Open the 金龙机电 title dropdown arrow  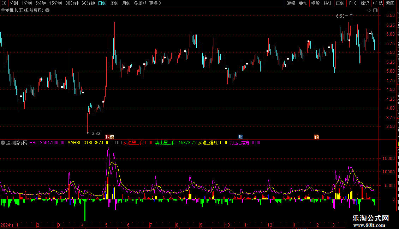[x=47, y=11]
